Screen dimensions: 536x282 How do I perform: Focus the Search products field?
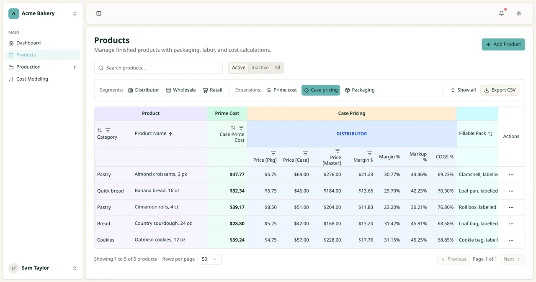click(x=158, y=68)
